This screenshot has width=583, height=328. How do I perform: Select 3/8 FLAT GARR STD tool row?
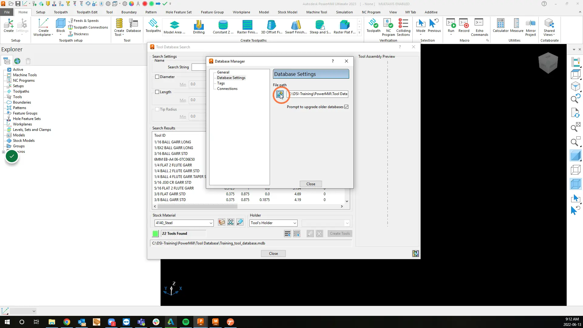(x=249, y=194)
